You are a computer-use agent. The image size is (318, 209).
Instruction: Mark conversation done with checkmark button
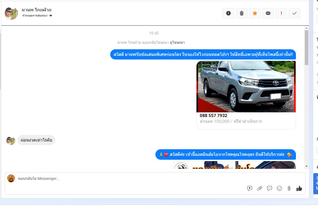click(x=295, y=13)
